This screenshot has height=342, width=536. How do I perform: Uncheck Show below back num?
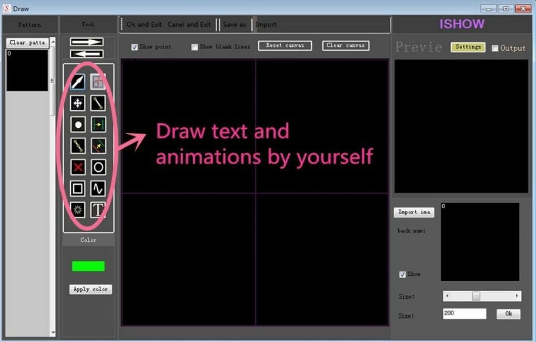[x=402, y=274]
